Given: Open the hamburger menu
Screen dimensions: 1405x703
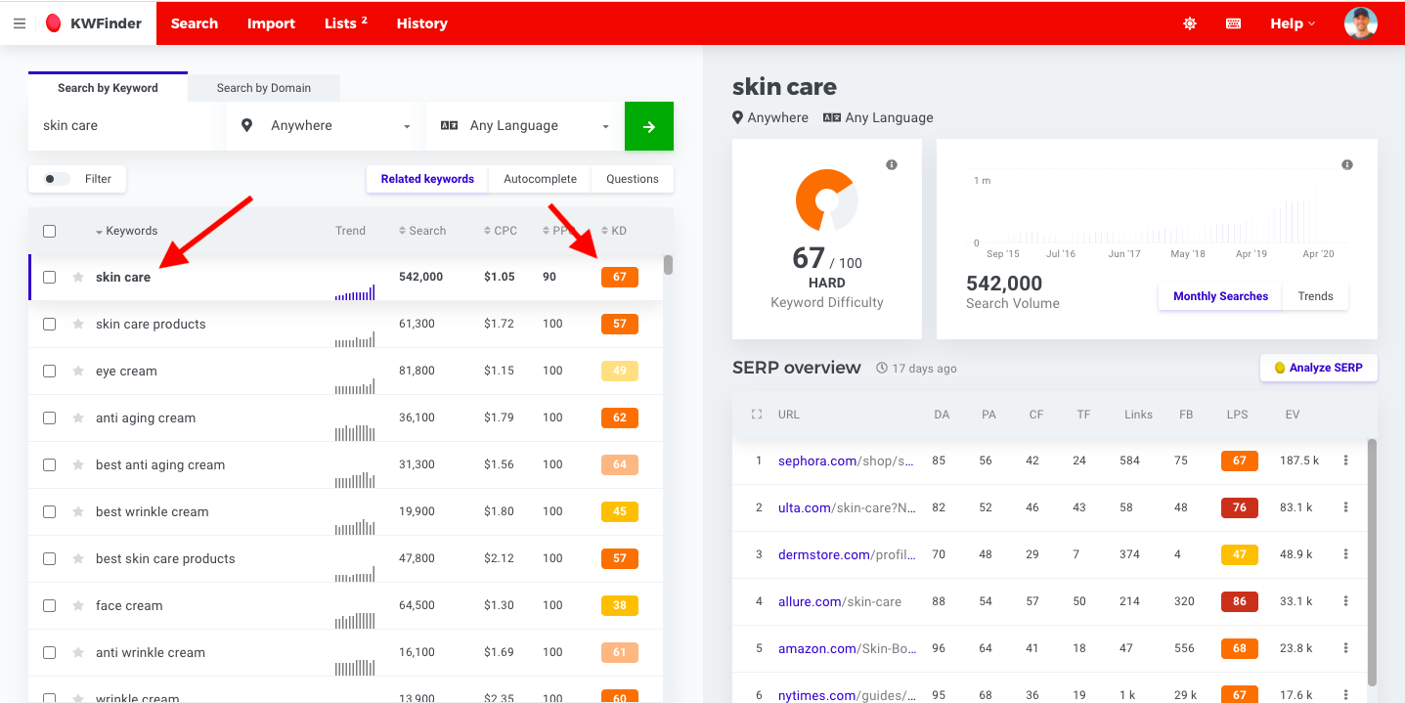Looking at the screenshot, I should [x=20, y=23].
